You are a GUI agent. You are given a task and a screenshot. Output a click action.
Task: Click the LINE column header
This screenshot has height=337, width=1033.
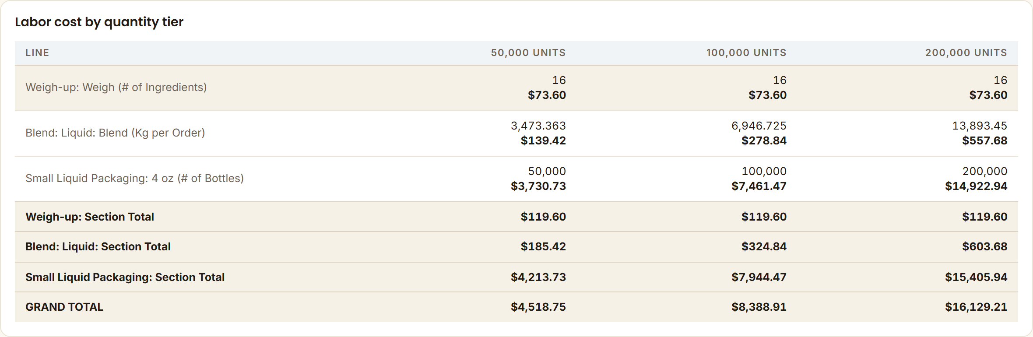pyautogui.click(x=37, y=53)
